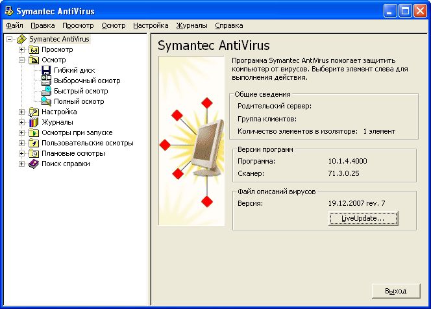431x309 pixels.
Task: Expand the Настройка tree node
Action: point(22,112)
